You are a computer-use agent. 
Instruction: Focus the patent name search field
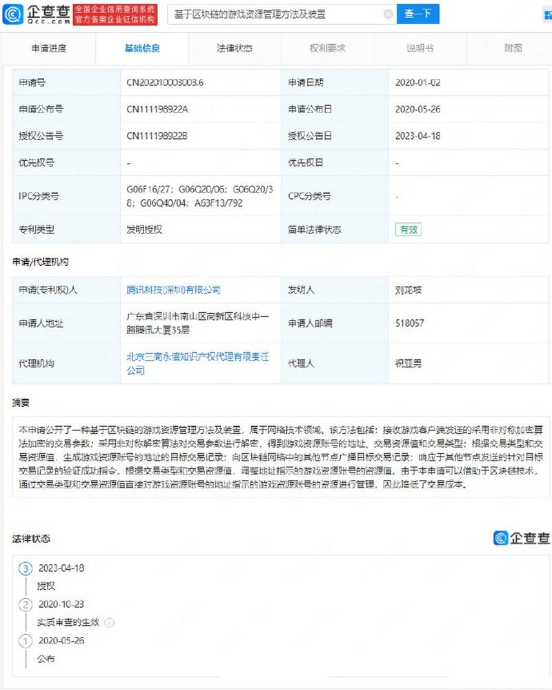click(276, 14)
